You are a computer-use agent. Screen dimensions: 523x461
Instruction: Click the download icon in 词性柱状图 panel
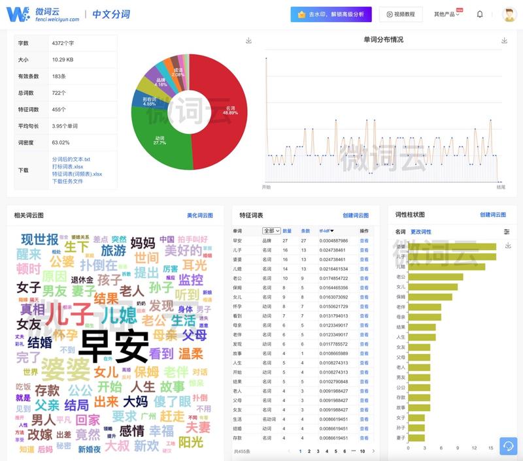point(508,245)
